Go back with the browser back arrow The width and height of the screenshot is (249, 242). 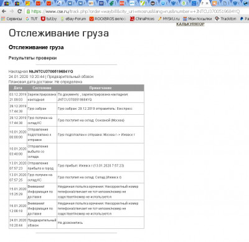[x=4, y=11]
